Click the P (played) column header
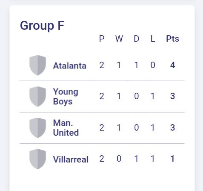This screenshot has height=191, width=203. point(102,39)
